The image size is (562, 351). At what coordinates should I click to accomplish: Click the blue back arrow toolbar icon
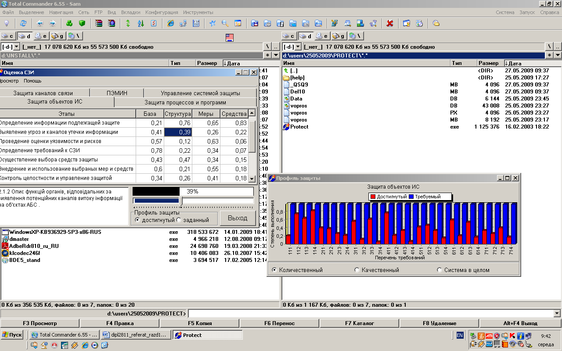pyautogui.click(x=40, y=23)
